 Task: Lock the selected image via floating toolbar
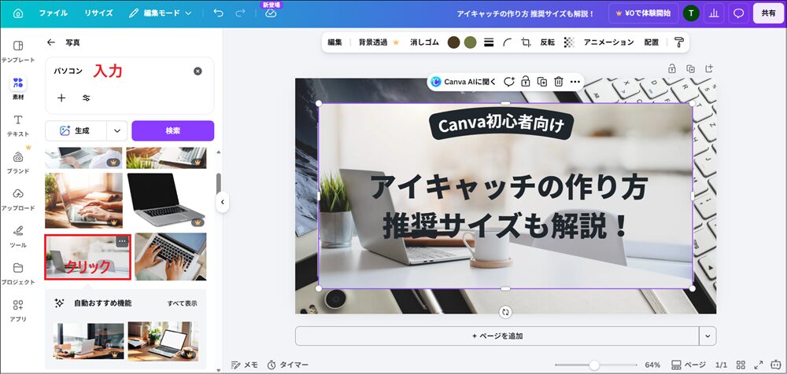526,82
